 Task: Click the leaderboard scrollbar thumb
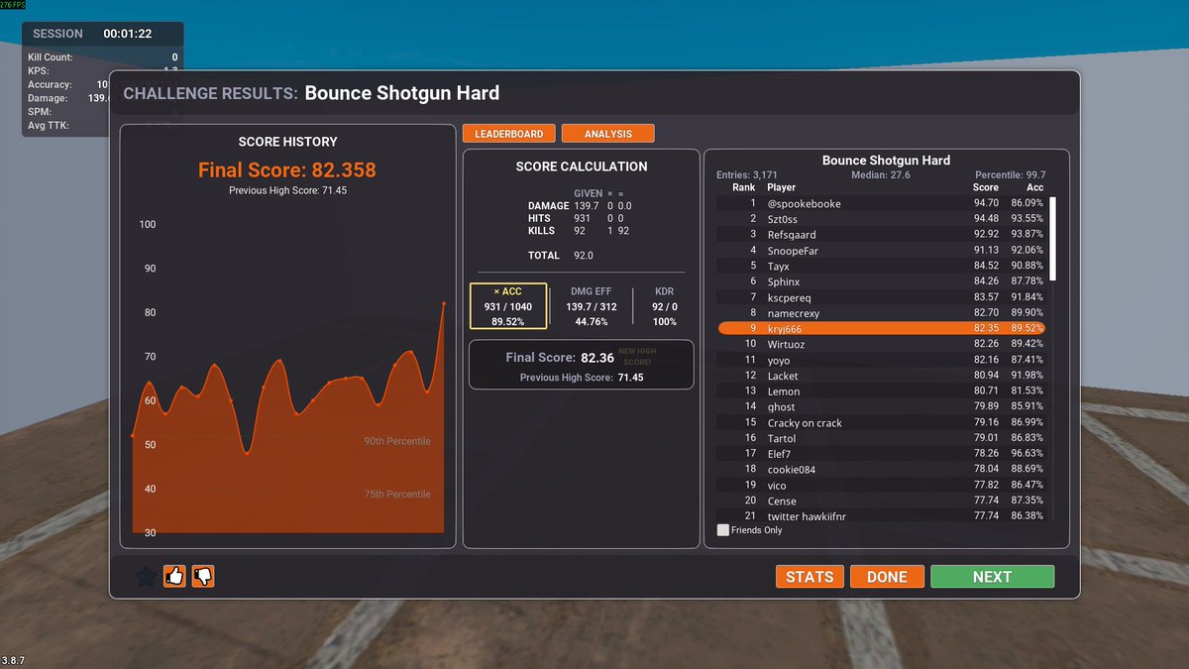[x=1052, y=239]
